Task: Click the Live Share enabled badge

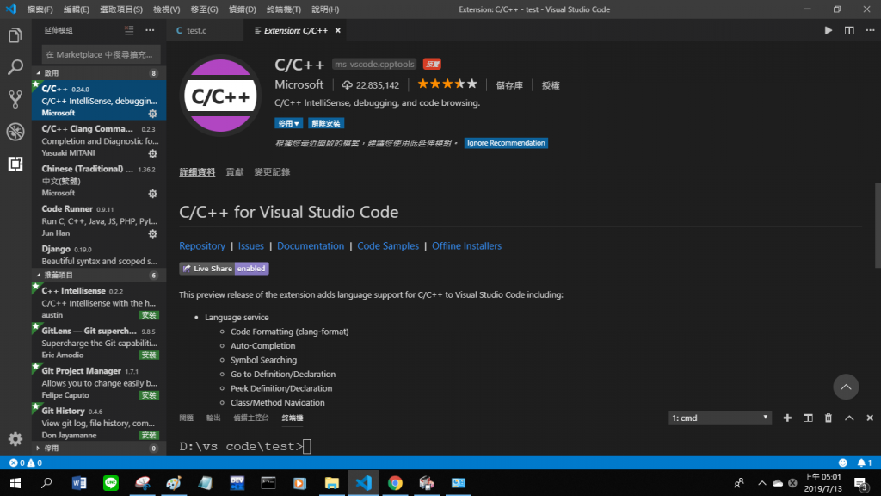Action: [225, 269]
